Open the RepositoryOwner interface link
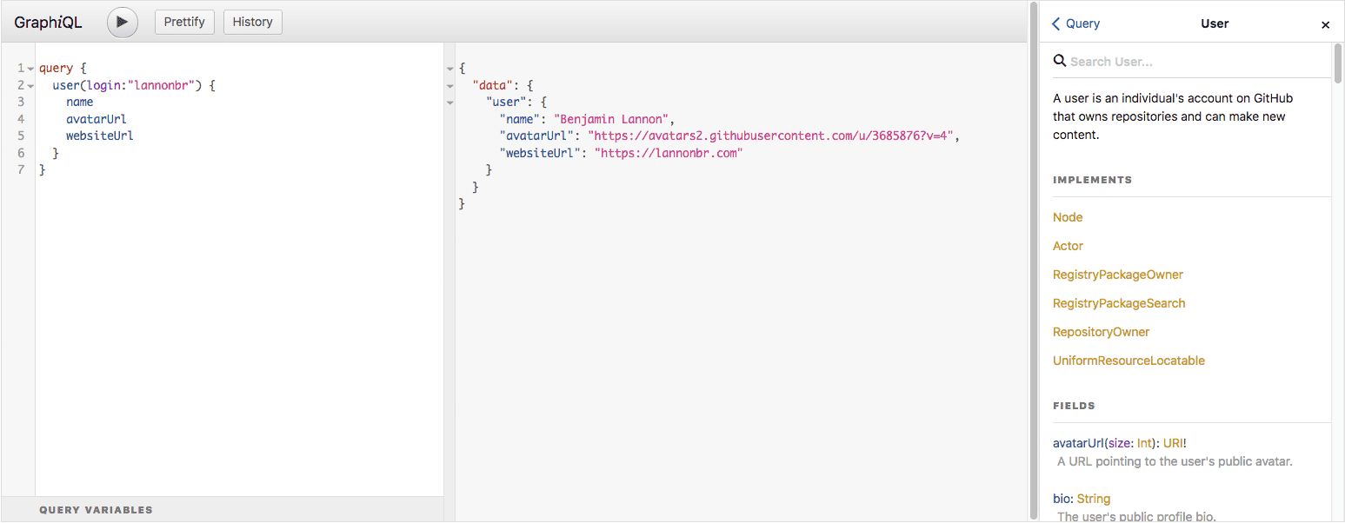The height and width of the screenshot is (523, 1345). coord(1101,332)
